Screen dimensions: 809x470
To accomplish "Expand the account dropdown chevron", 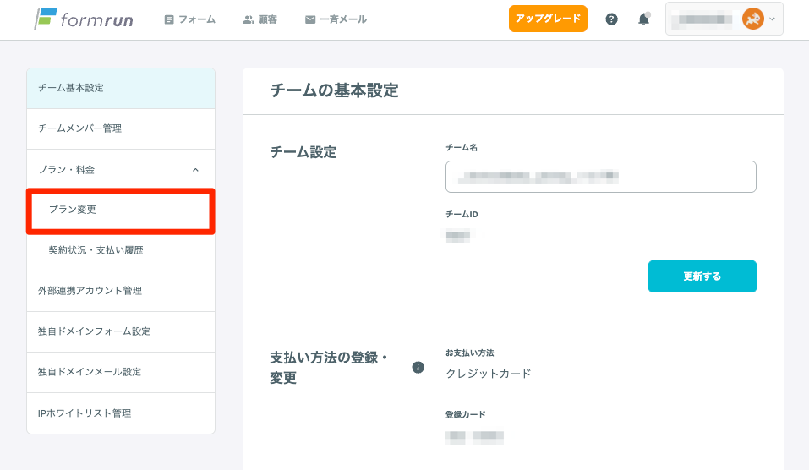I will [772, 19].
